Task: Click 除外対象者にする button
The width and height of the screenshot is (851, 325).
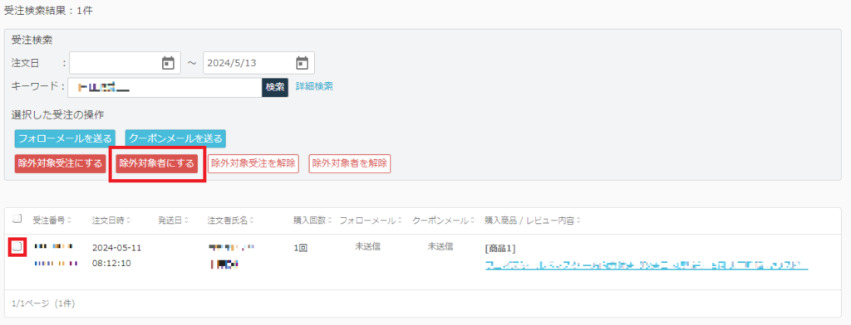Action: [x=157, y=163]
